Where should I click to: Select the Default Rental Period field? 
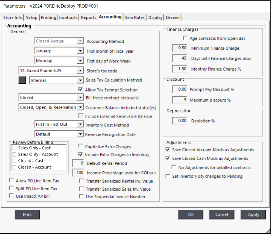coord(78,163)
